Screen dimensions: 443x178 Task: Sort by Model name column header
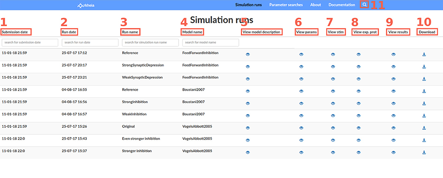192,32
